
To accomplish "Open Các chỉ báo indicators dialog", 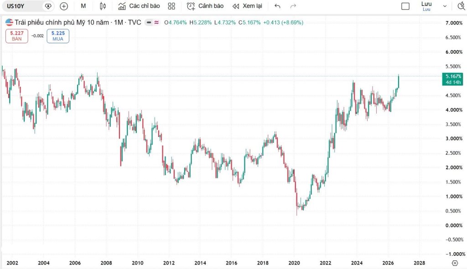I will (x=139, y=6).
